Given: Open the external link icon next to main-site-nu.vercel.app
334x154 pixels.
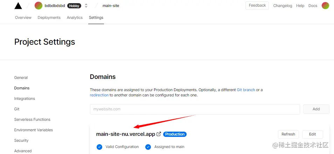Looking at the screenshot, I should [x=159, y=134].
